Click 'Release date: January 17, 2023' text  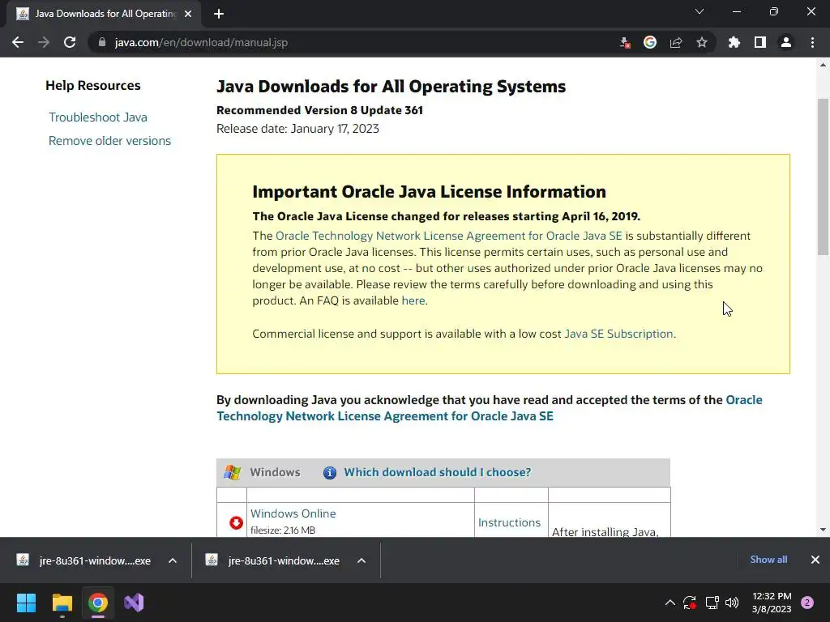click(x=298, y=129)
